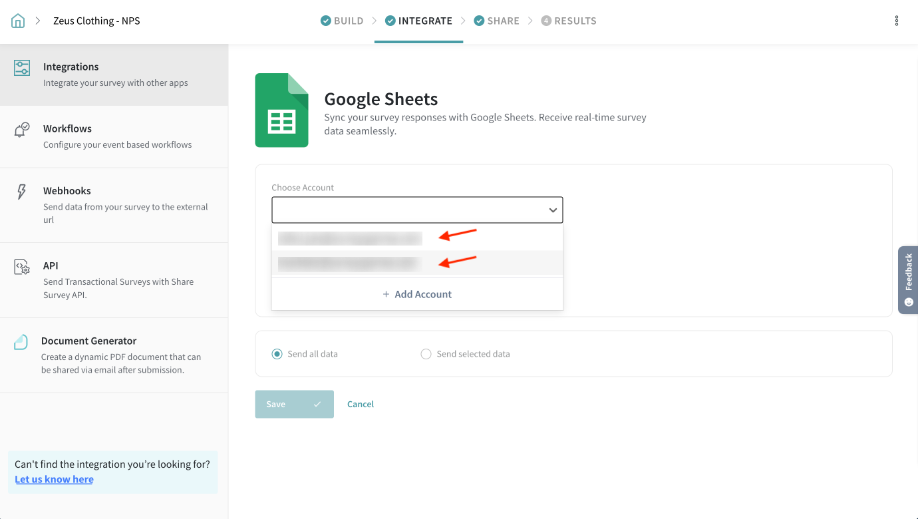Click the SHARE step checkmark icon

[x=479, y=21]
